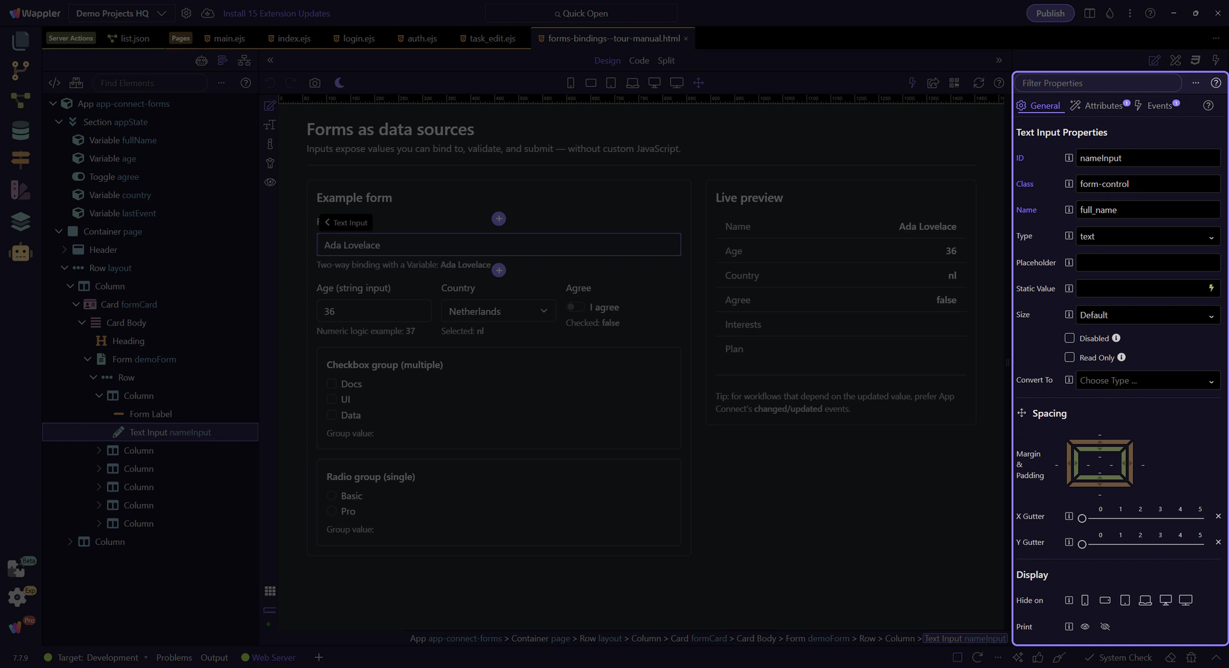Viewport: 1229px width, 668px height.
Task: Click the refresh icon in design toolbar
Action: 978,83
